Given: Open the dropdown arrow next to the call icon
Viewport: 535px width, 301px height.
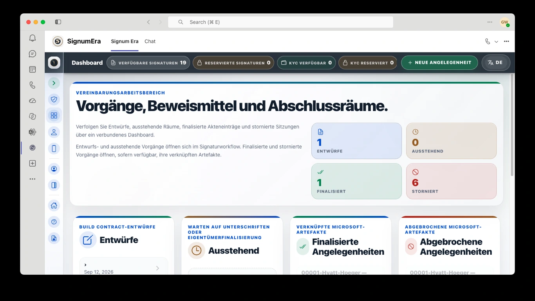Looking at the screenshot, I should click(496, 42).
